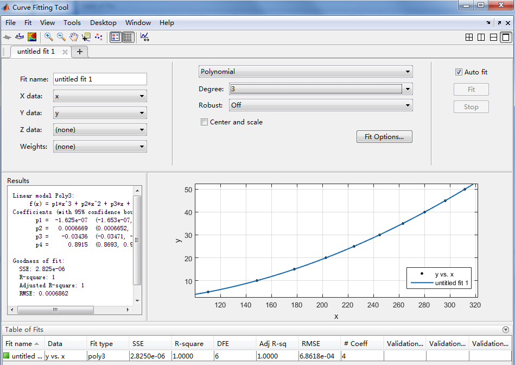Click the Fit name input field

click(100, 79)
